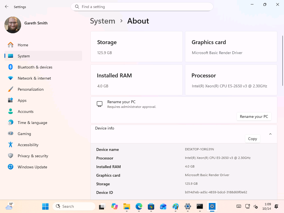The height and width of the screenshot is (213, 284).
Task: Open Microsoft Edge from the taskbar
Action: tap(139, 206)
